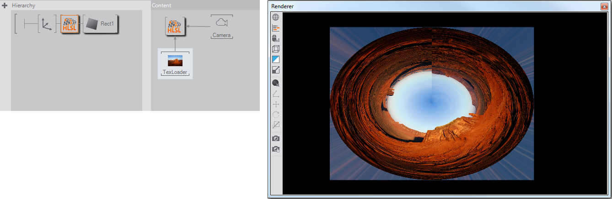Select the Rect1 node in Hierarchy
This screenshot has height=199, width=612.
pyautogui.click(x=101, y=24)
